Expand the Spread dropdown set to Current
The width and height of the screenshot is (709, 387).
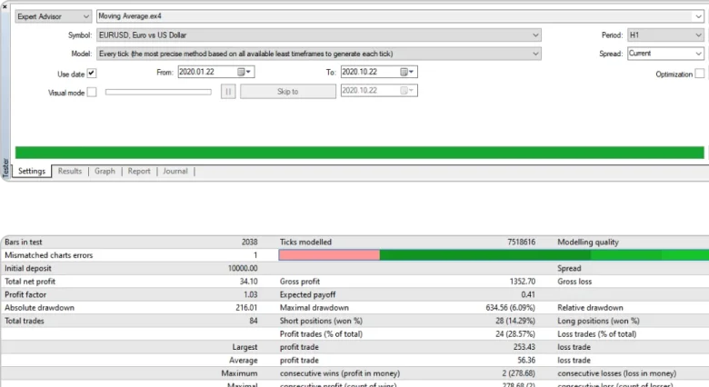(696, 53)
